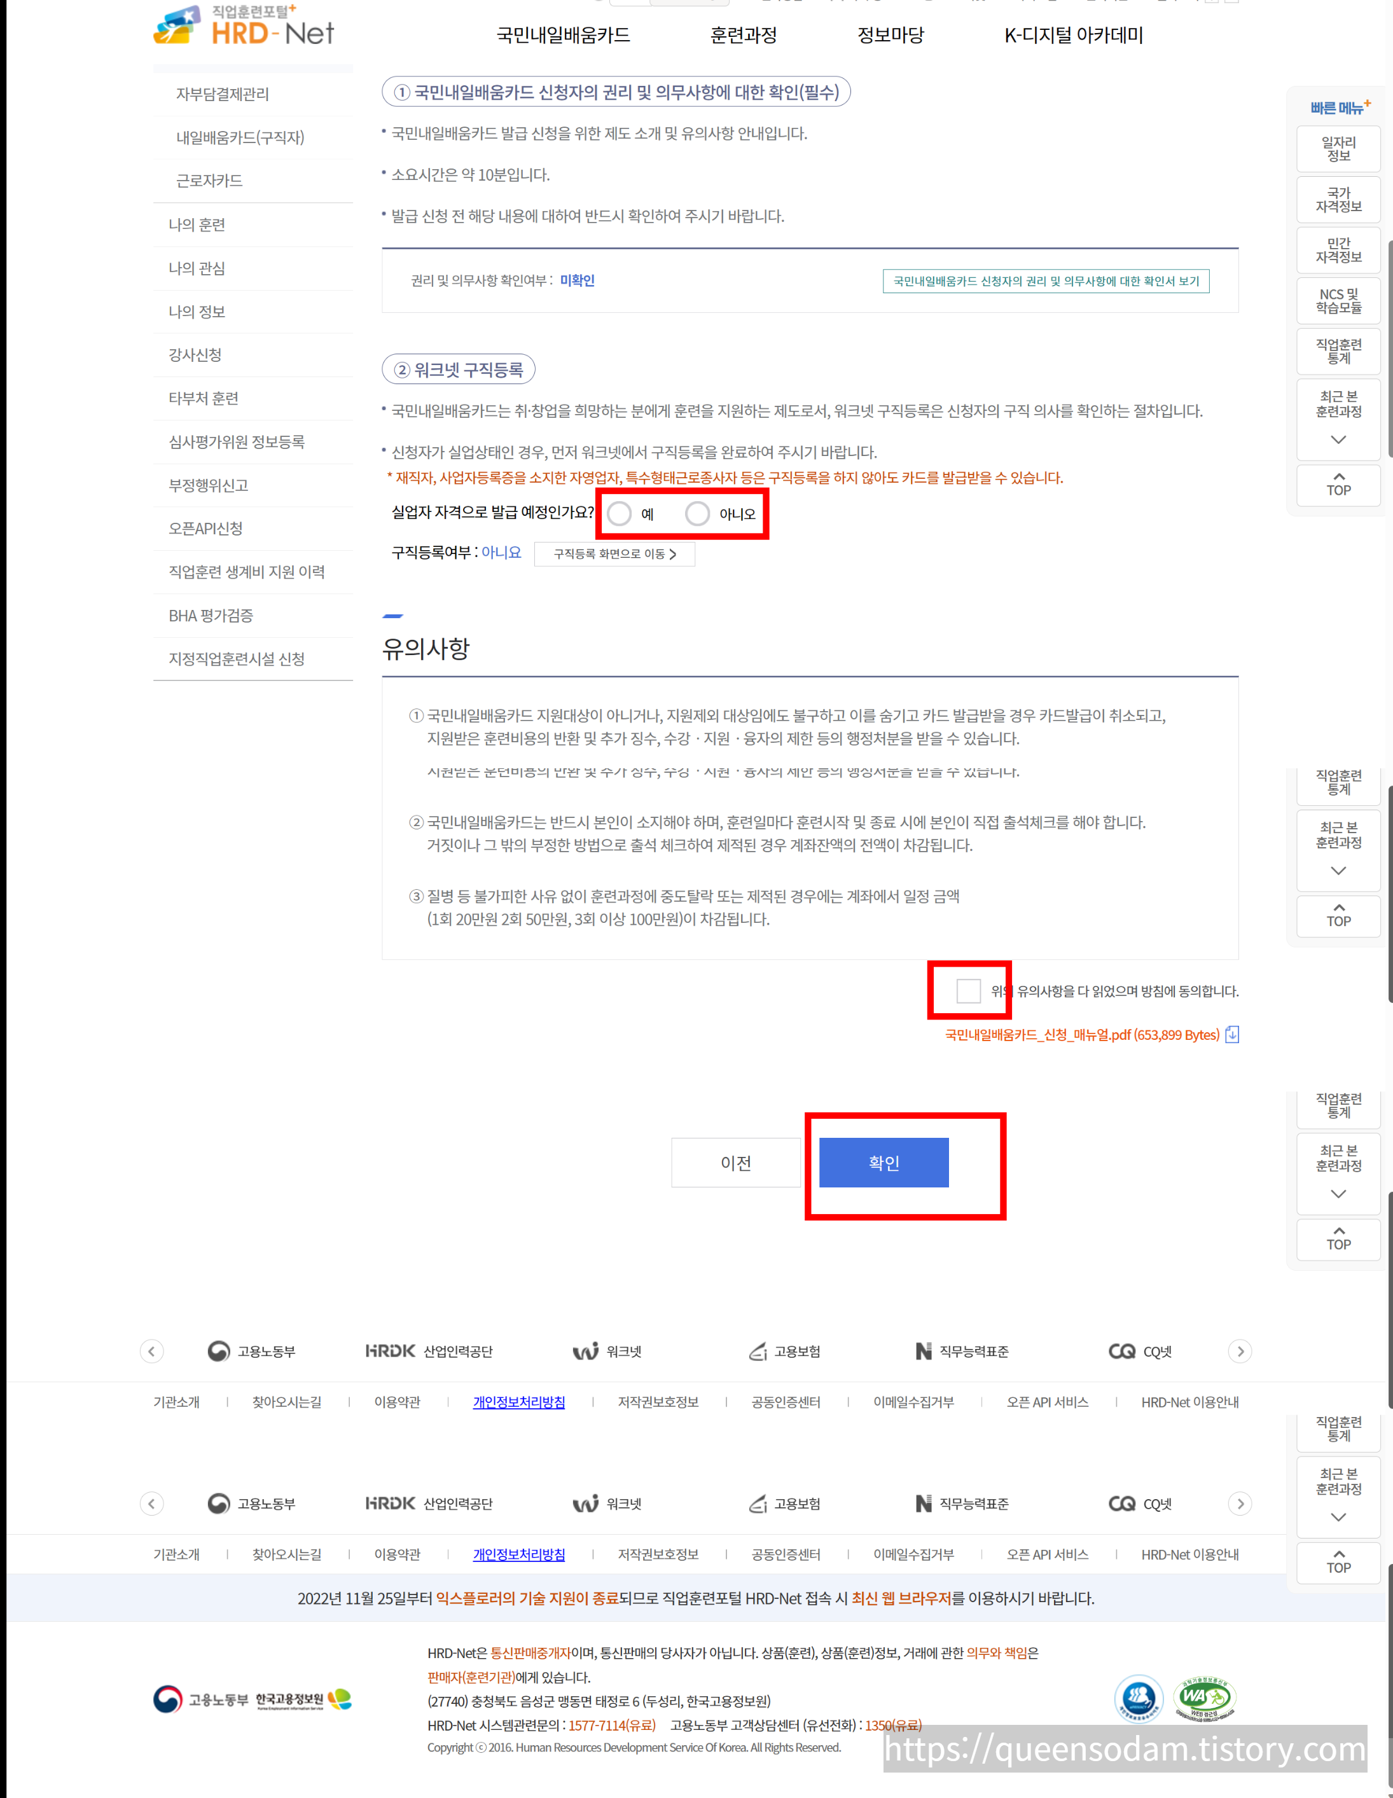This screenshot has height=1798, width=1393.
Task: Open the 훈련과정 top menu
Action: pos(744,36)
